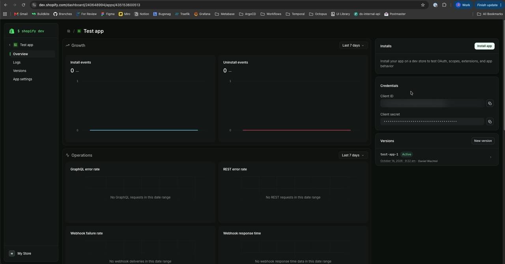Click the Install app button
505x264 pixels.
pyautogui.click(x=484, y=46)
